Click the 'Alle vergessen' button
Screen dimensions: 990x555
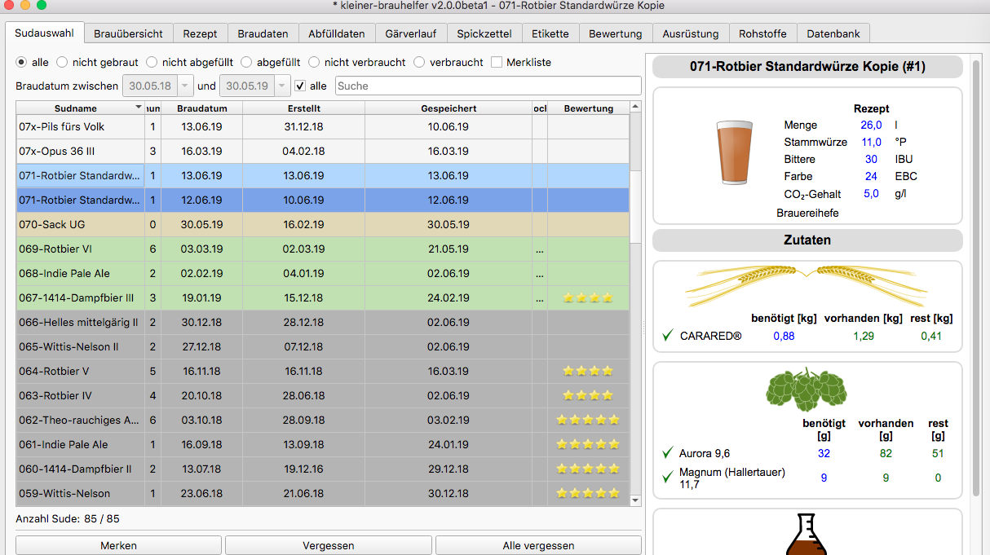point(538,545)
